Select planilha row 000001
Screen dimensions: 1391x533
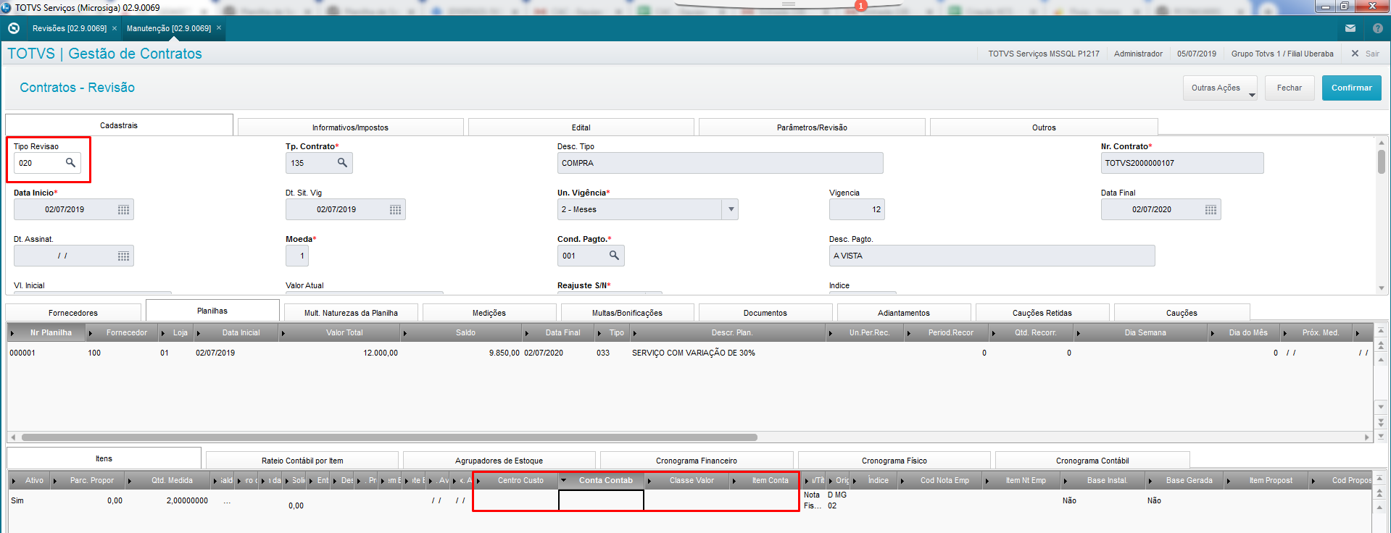689,353
